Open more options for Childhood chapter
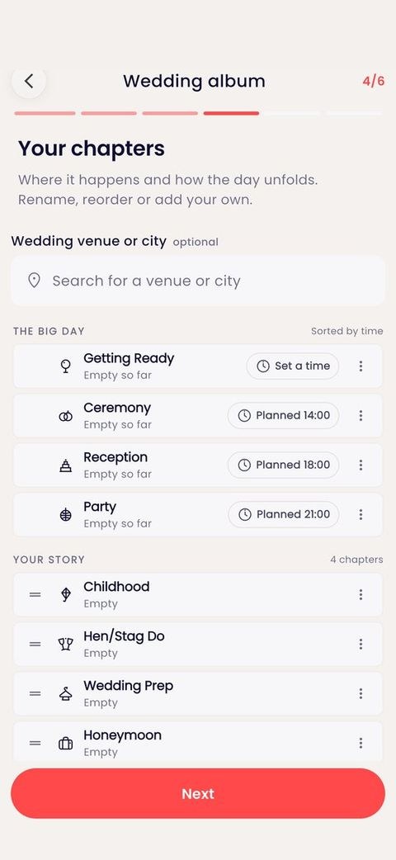396x860 pixels. (361, 594)
